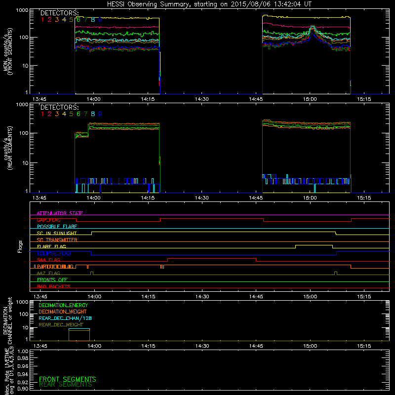Pick cyan detector 8 in rear segments legend
This screenshot has width=395, height=395.
coord(93,114)
